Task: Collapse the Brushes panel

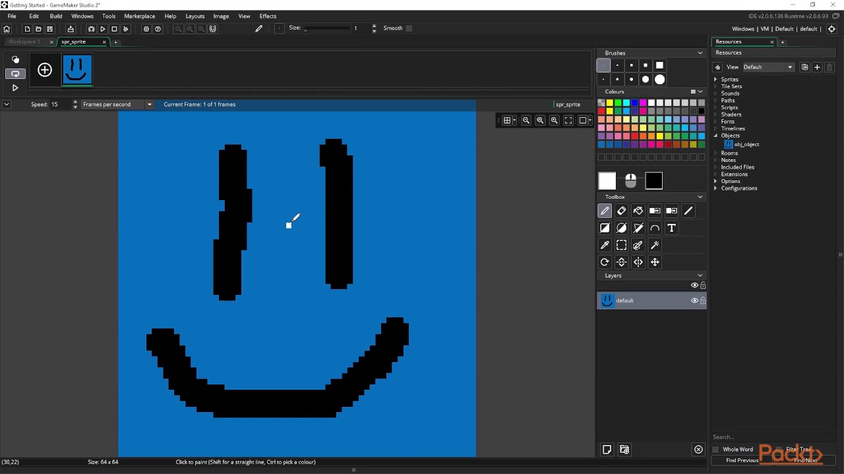Action: tap(700, 53)
